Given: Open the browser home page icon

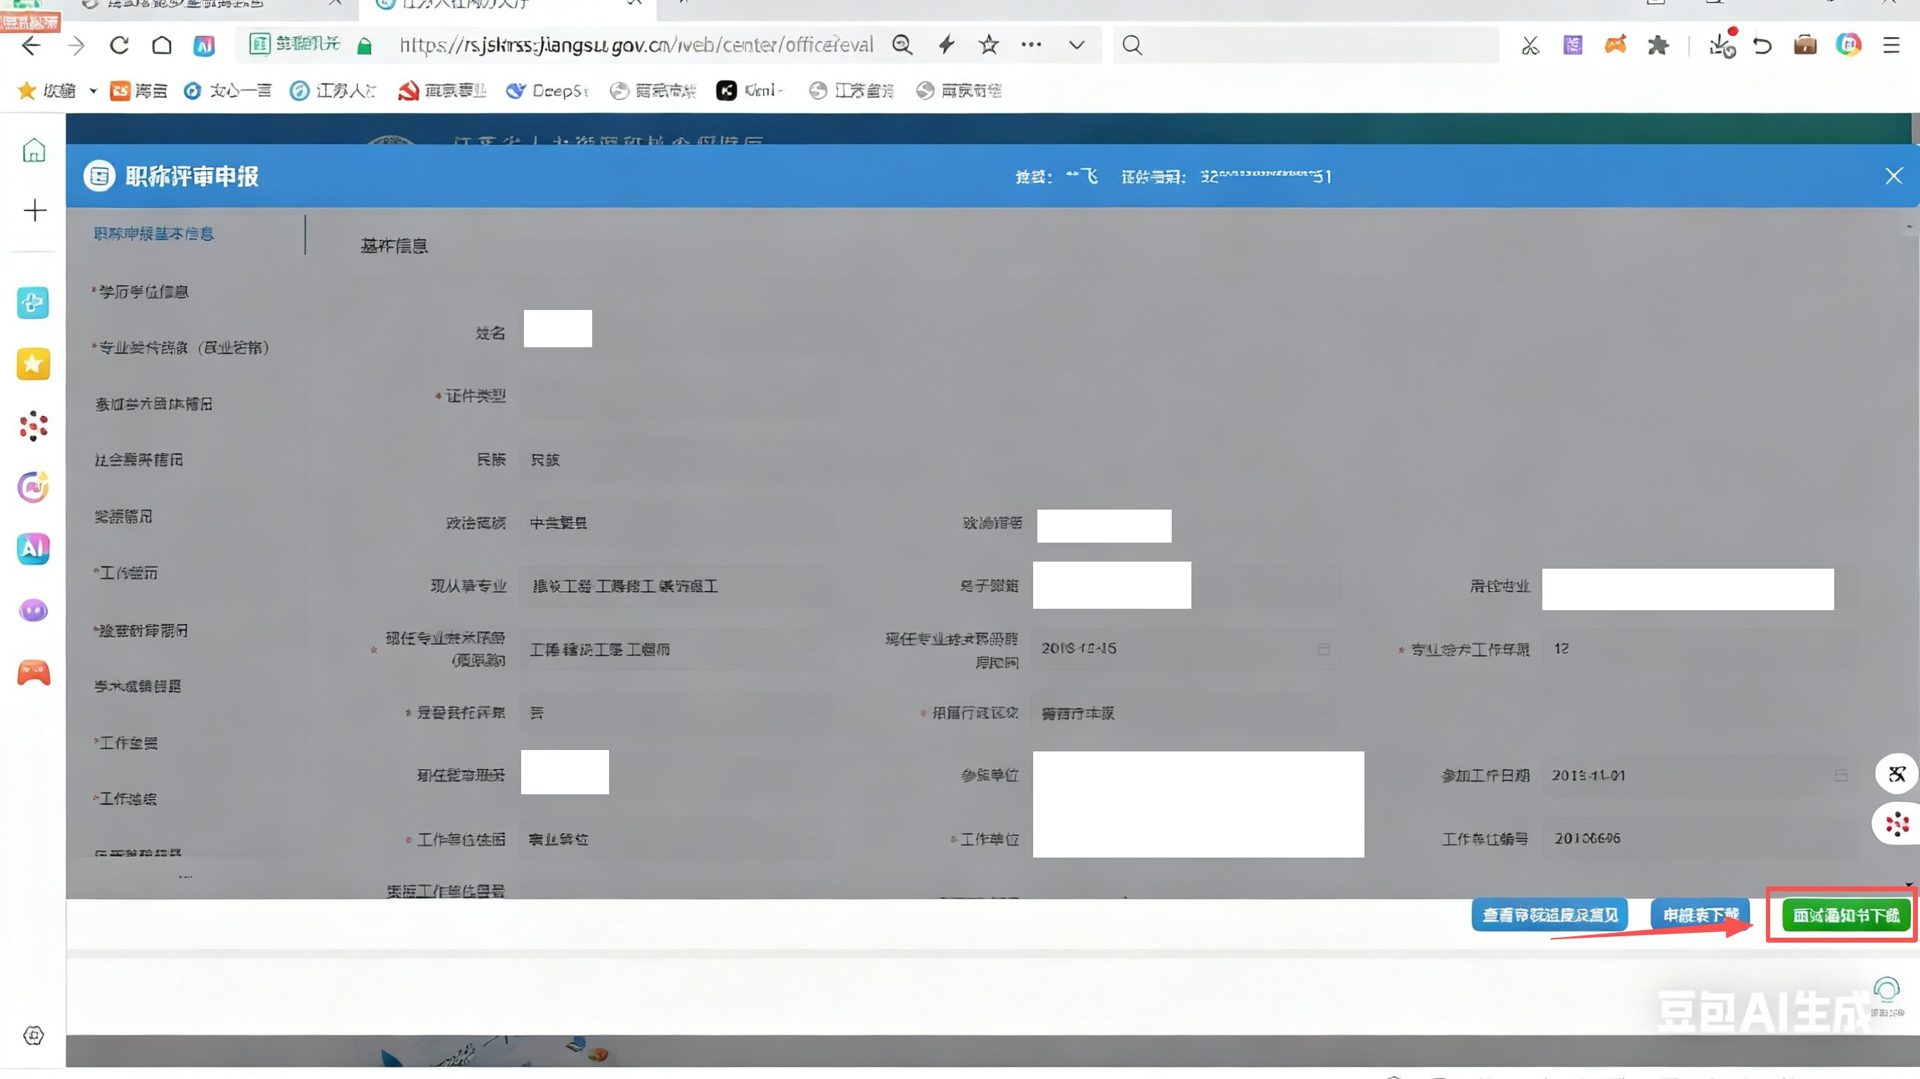Looking at the screenshot, I should (x=162, y=46).
